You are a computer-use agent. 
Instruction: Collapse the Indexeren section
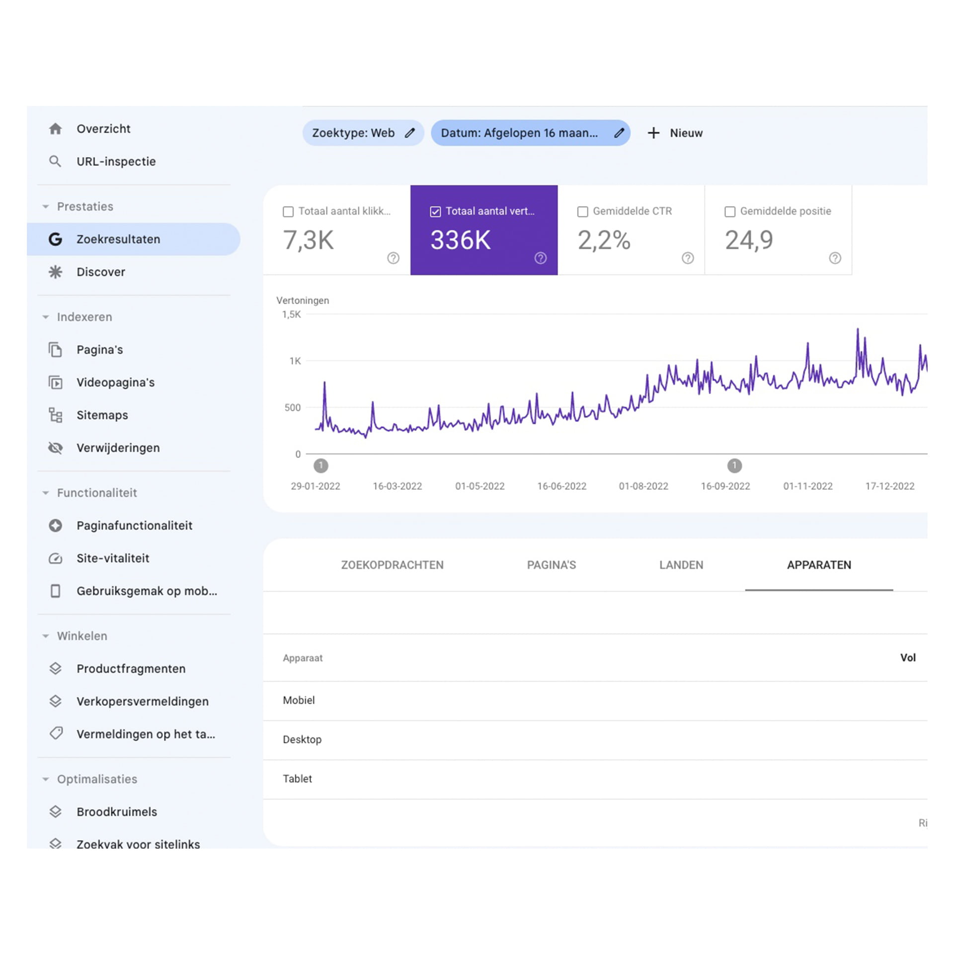(46, 317)
